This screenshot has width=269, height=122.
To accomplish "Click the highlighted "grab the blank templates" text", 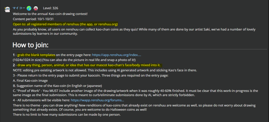I will (x=36, y=55).
